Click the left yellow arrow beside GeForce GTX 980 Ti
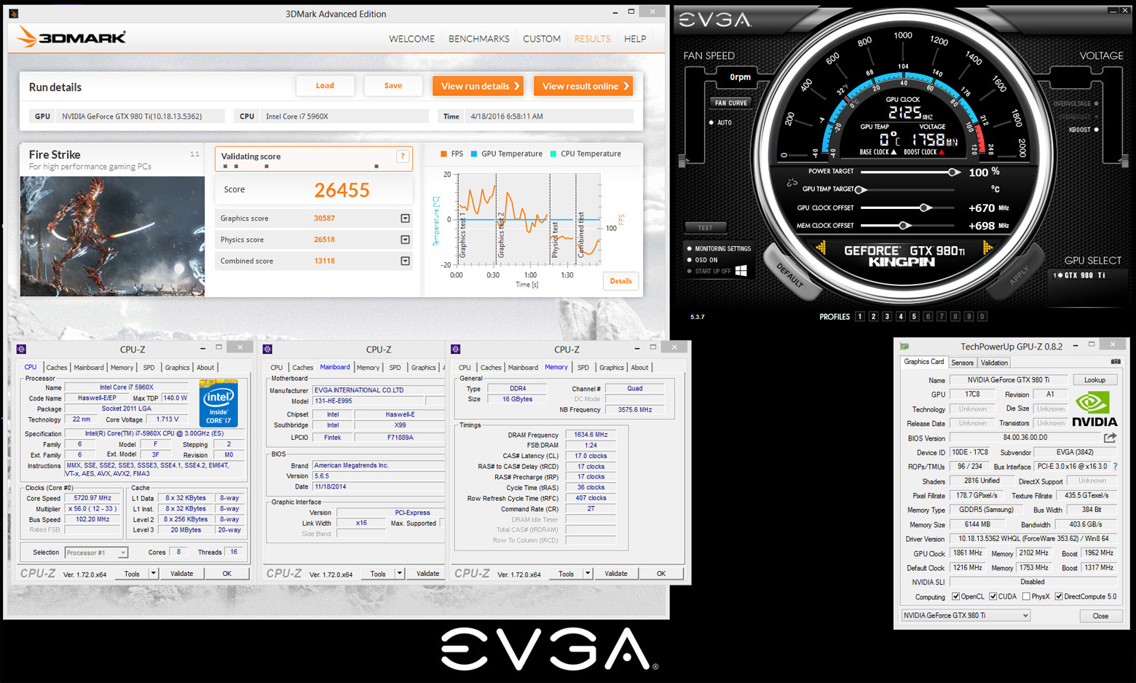This screenshot has width=1136, height=683. [x=821, y=248]
